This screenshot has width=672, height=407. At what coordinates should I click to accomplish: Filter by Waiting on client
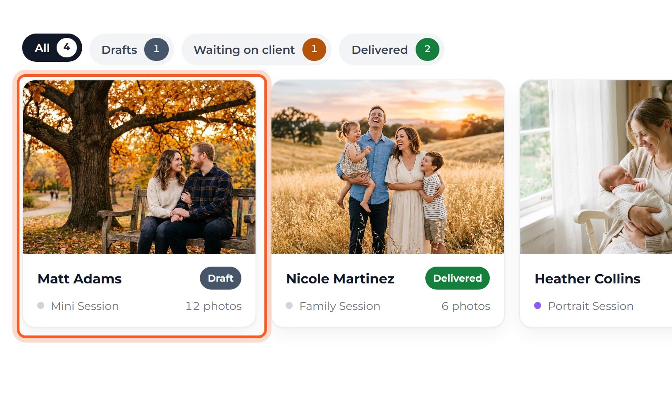pos(256,49)
